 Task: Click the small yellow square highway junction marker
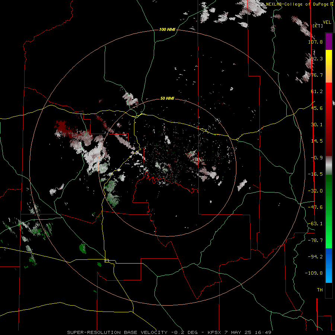pyautogui.click(x=106, y=261)
